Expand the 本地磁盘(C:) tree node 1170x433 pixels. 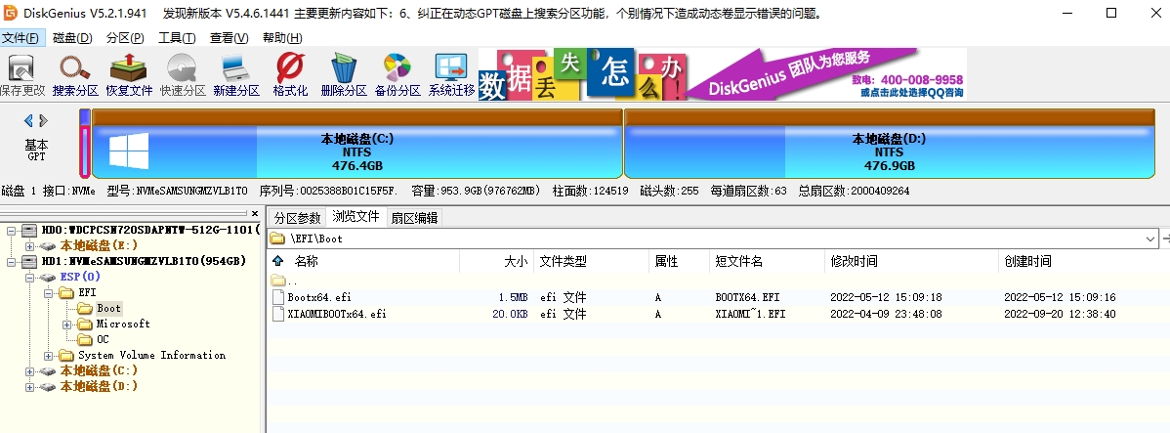[x=30, y=371]
